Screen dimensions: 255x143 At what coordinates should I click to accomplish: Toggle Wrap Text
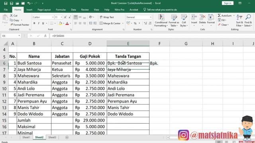[107, 17]
